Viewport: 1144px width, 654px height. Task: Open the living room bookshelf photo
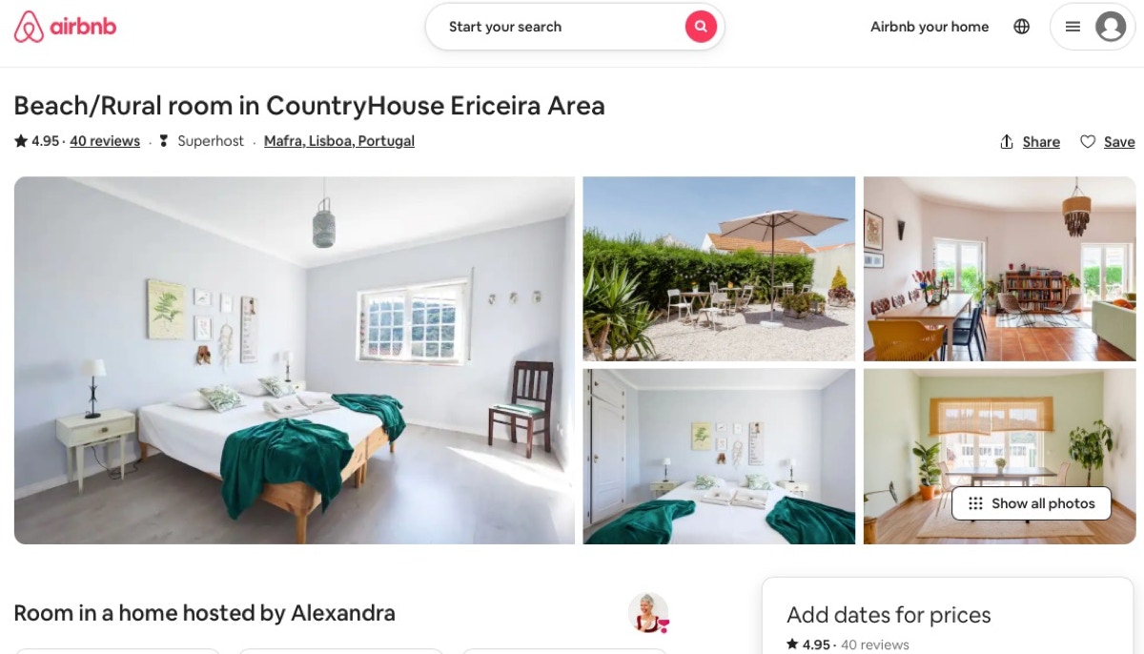[x=1000, y=269]
